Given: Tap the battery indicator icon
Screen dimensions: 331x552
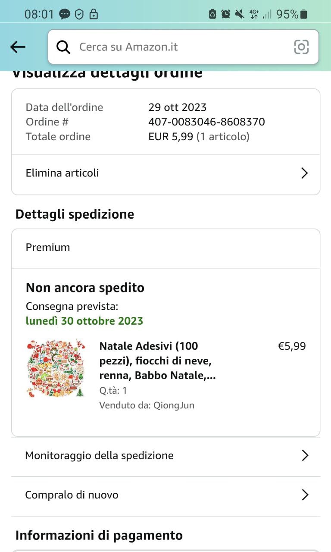Looking at the screenshot, I should tap(304, 14).
